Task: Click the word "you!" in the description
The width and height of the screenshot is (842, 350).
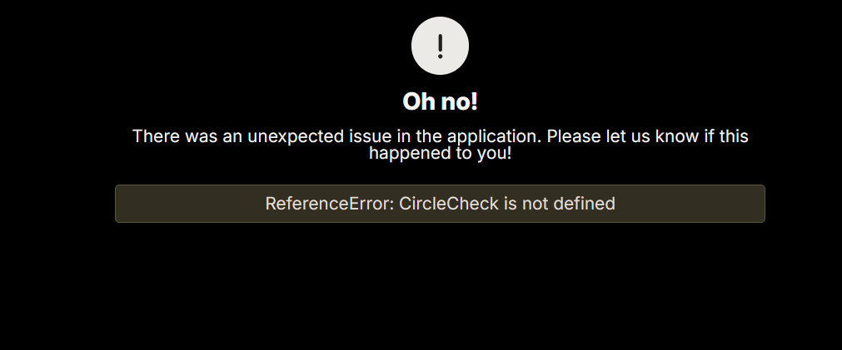Action: coord(494,153)
